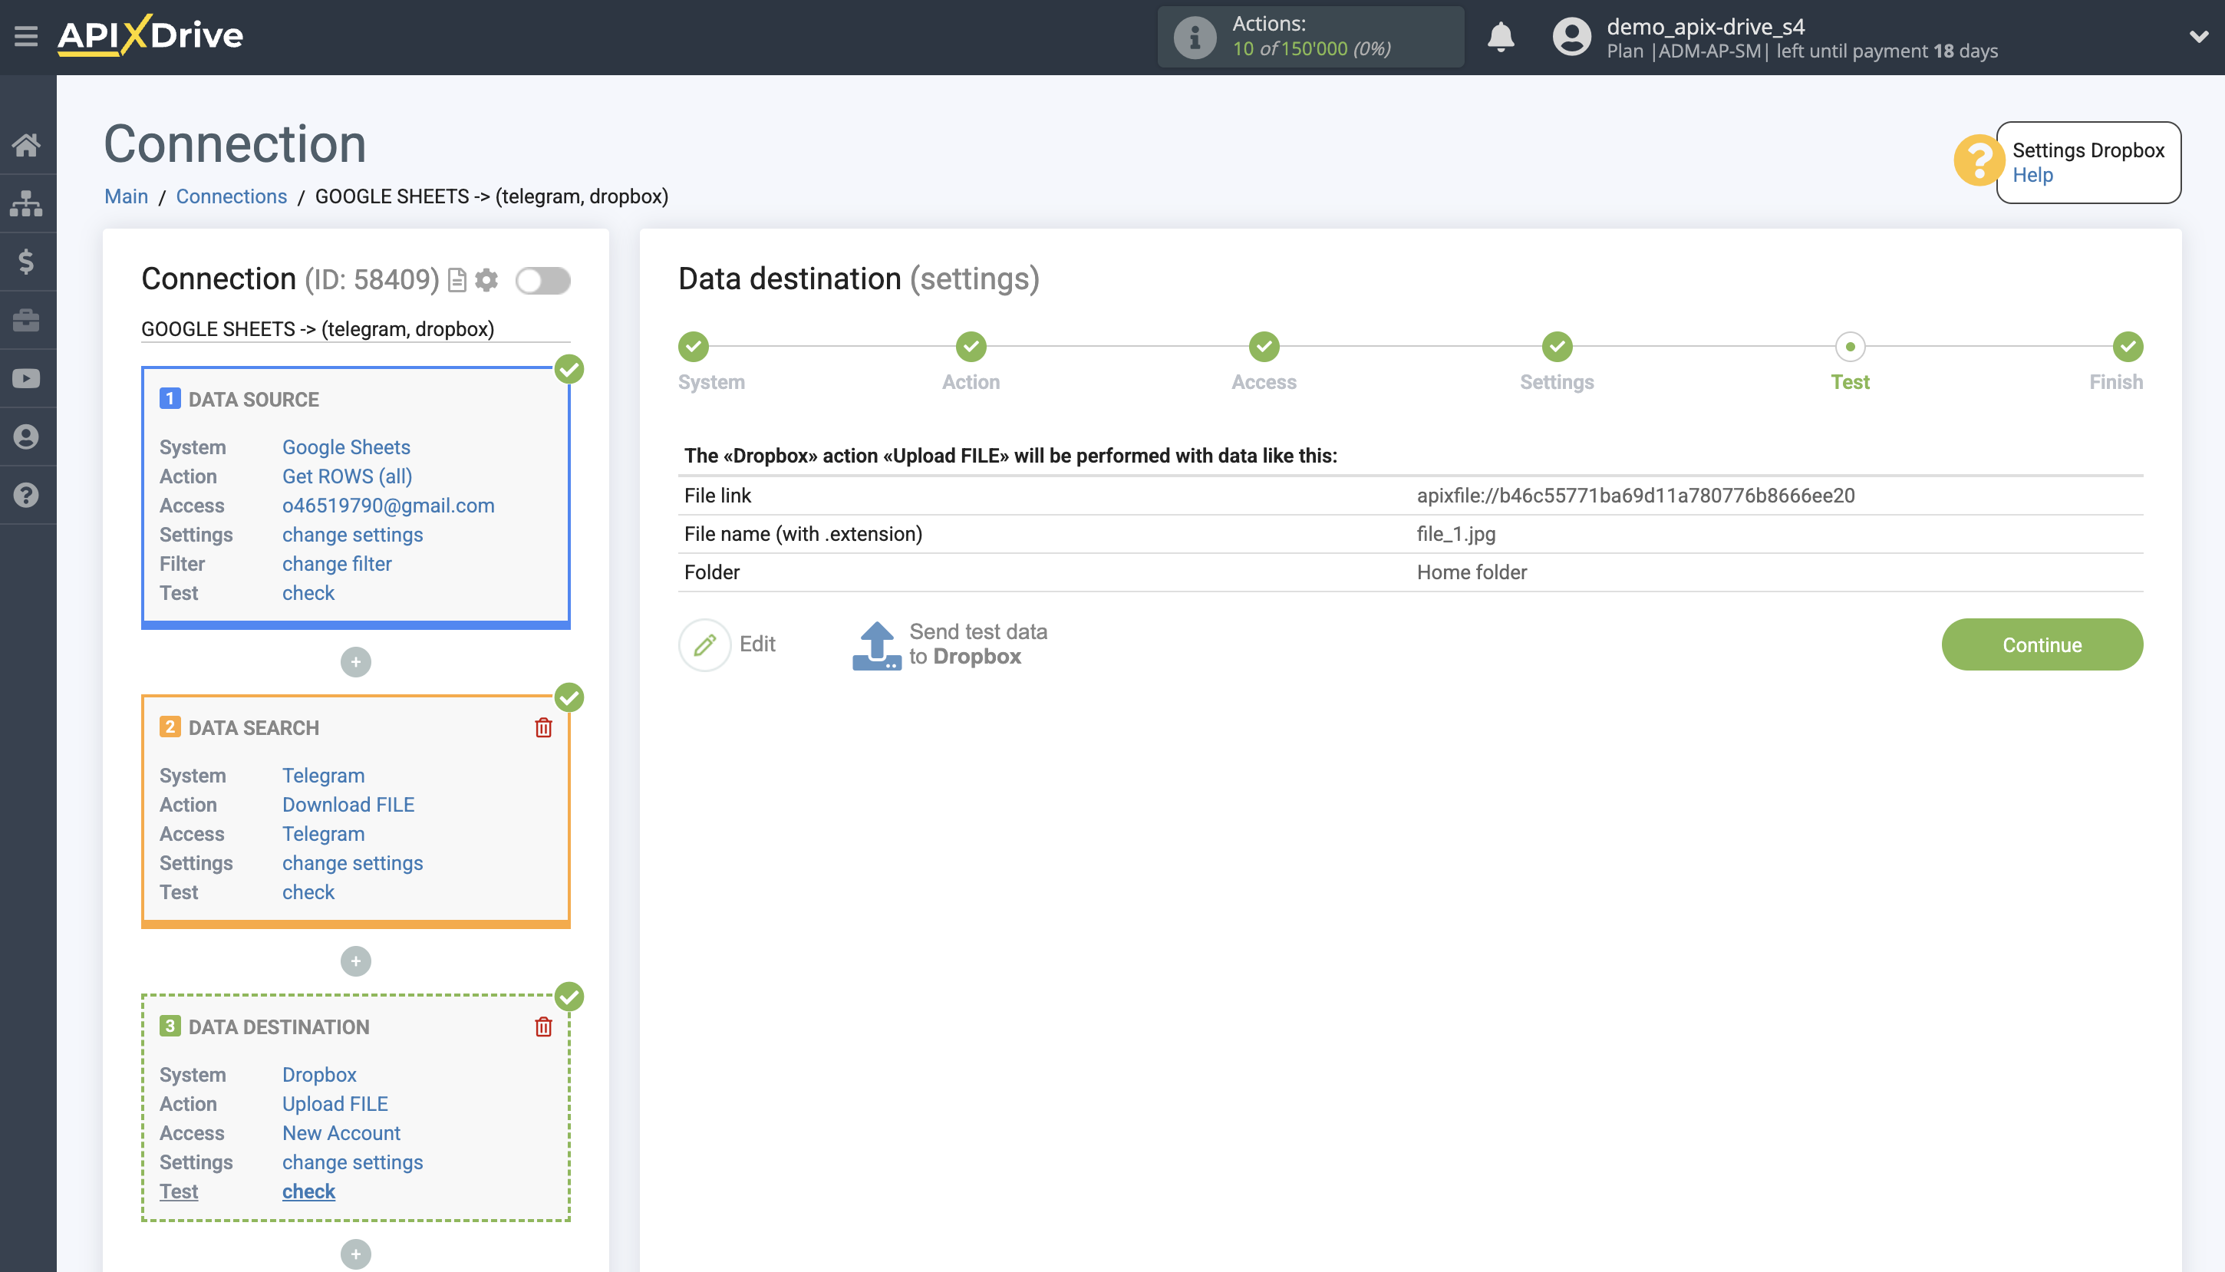Open the connections sitemap sidebar icon

click(x=26, y=203)
